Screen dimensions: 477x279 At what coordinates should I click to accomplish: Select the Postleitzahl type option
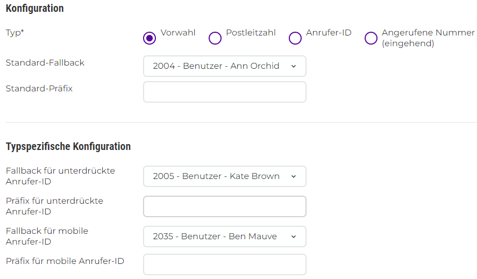coord(215,38)
